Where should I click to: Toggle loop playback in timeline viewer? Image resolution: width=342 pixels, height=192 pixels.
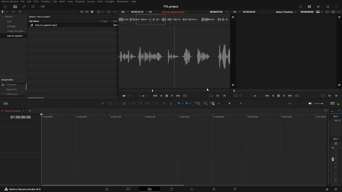(x=297, y=96)
